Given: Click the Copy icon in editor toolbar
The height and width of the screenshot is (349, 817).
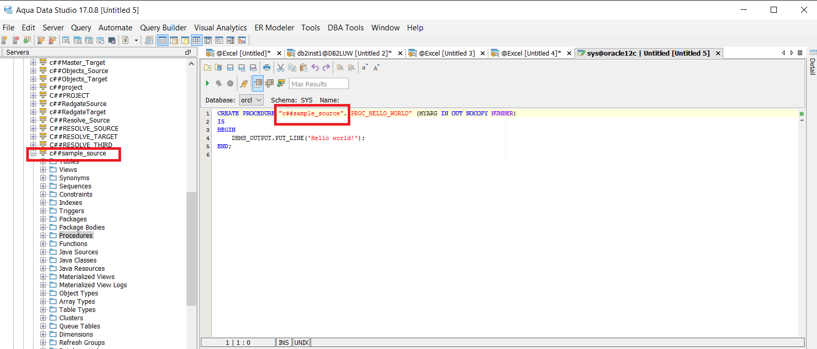Looking at the screenshot, I should [x=292, y=67].
